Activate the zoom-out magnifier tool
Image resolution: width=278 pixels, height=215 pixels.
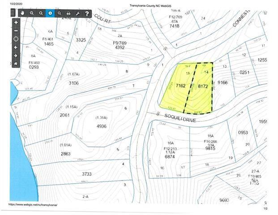tap(41, 13)
